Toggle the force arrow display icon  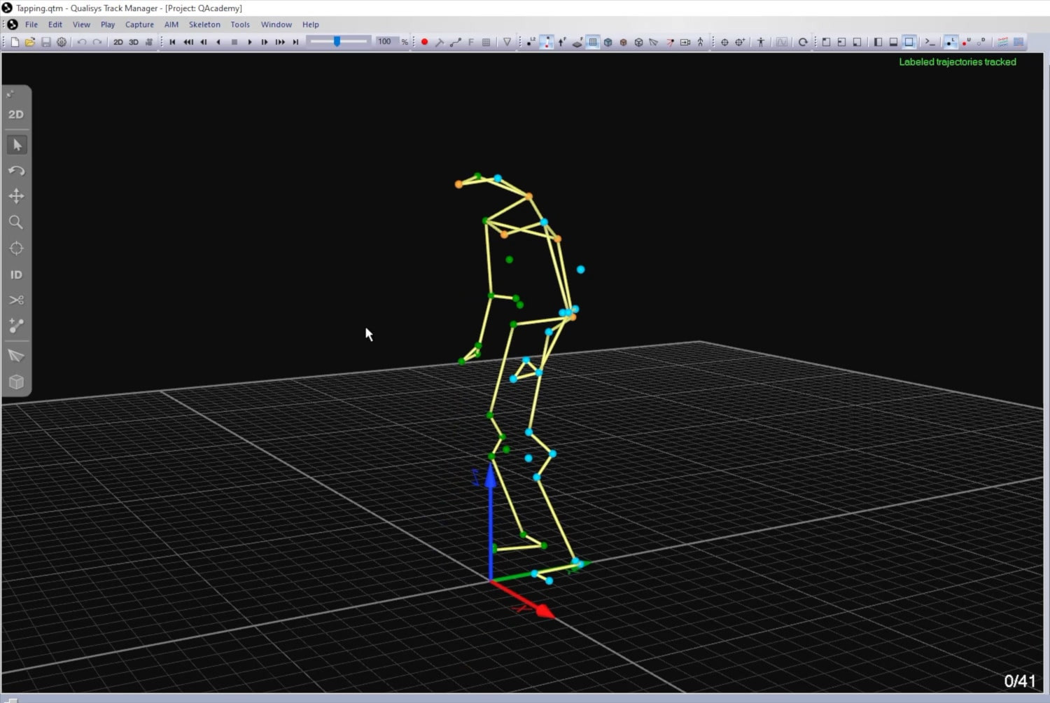562,42
